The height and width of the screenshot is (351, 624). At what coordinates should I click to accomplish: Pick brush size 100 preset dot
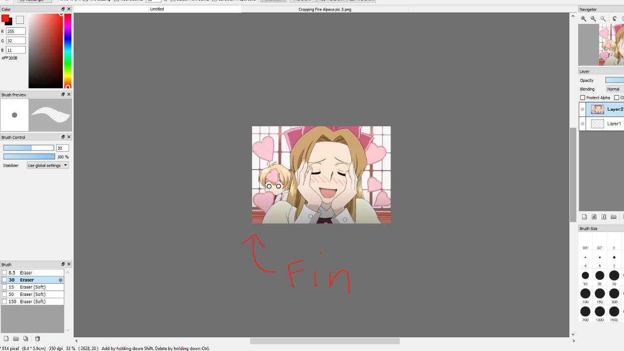click(585, 293)
